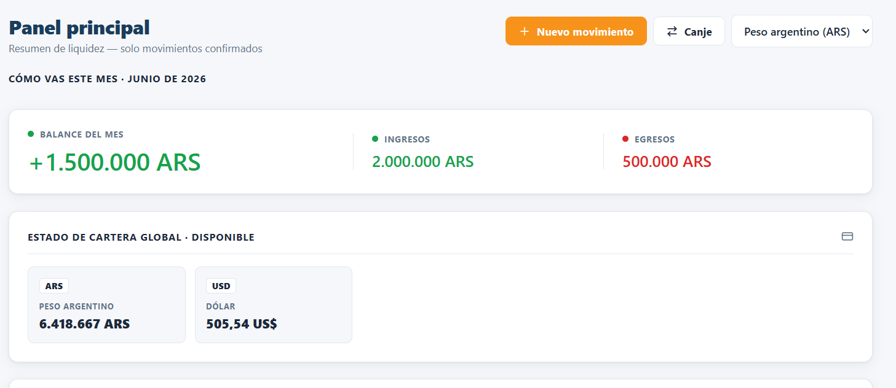Select the USD Dólar wallet card
896x388 pixels.
(x=274, y=305)
